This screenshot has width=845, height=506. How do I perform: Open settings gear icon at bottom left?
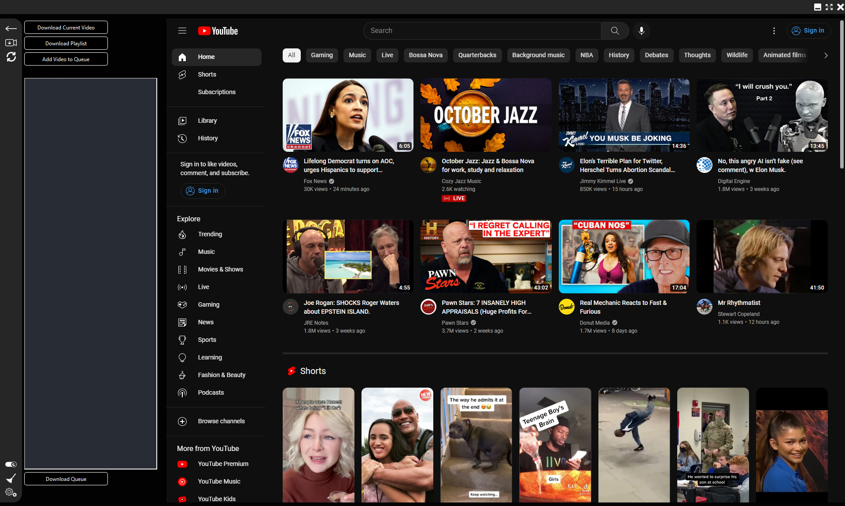tap(11, 492)
